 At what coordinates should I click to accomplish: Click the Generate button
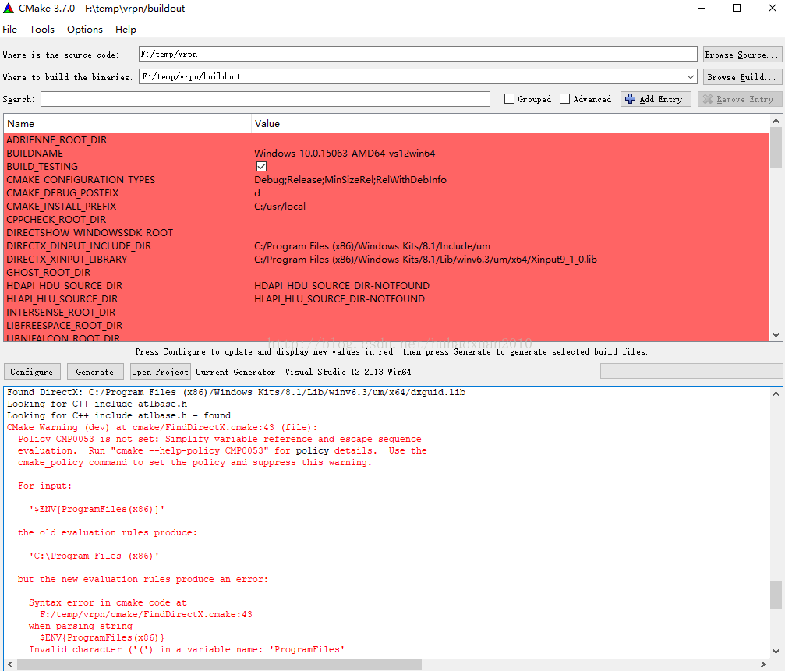tap(95, 372)
